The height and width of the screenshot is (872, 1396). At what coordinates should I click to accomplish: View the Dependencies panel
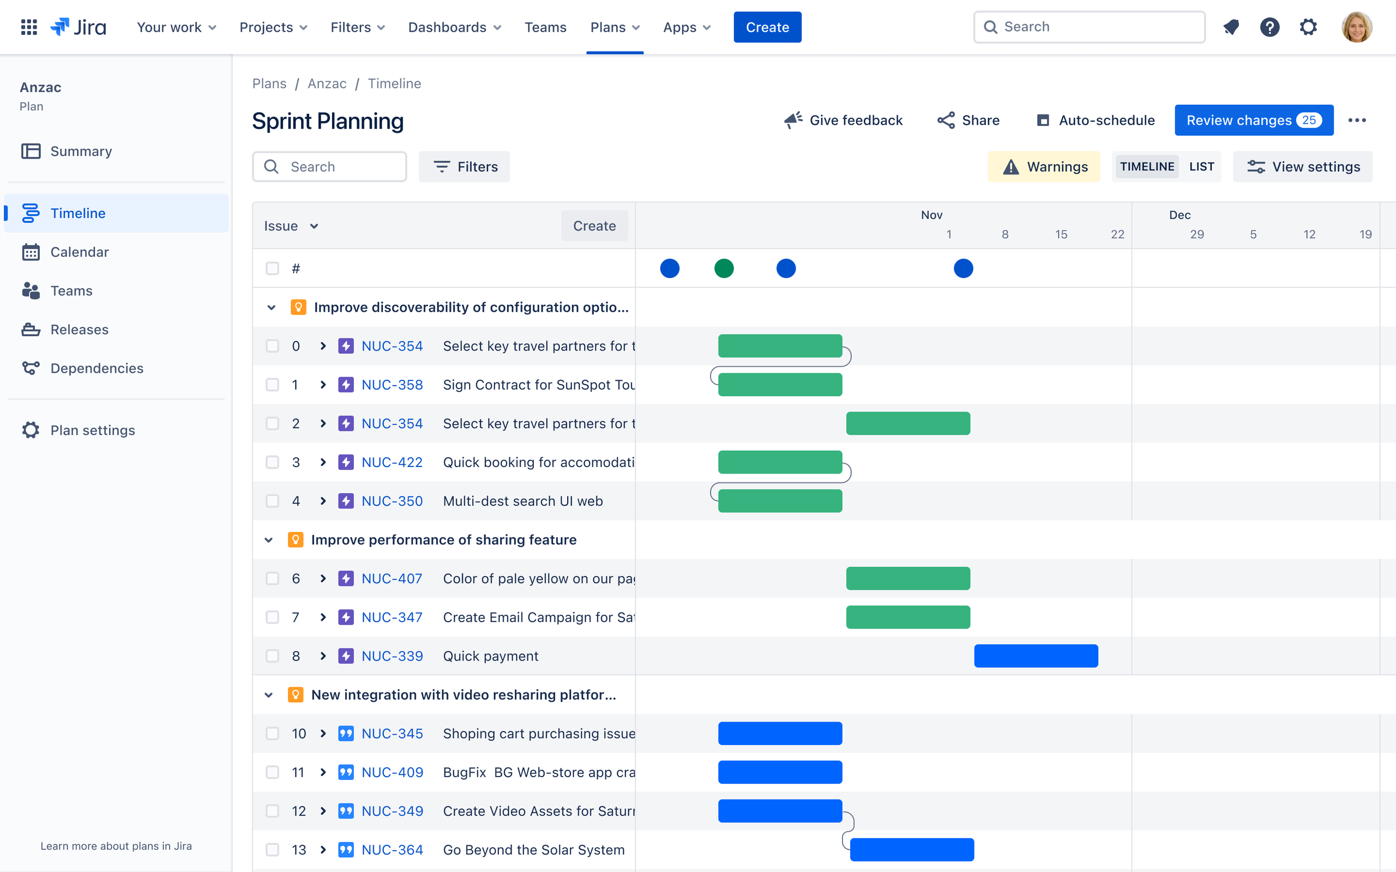tap(97, 368)
